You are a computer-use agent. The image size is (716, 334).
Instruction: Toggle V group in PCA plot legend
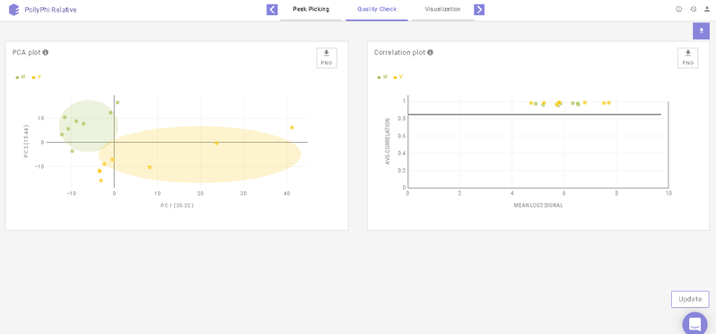pyautogui.click(x=37, y=77)
